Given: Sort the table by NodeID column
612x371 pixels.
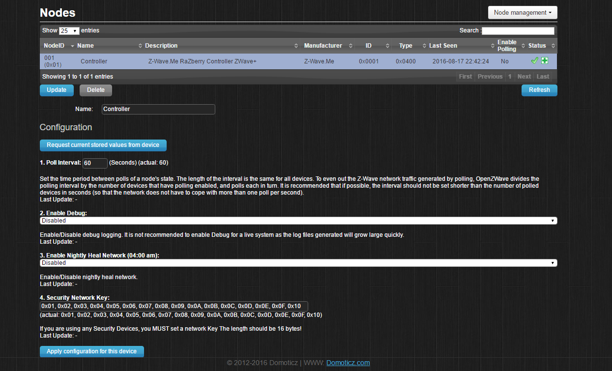Looking at the screenshot, I should point(54,46).
